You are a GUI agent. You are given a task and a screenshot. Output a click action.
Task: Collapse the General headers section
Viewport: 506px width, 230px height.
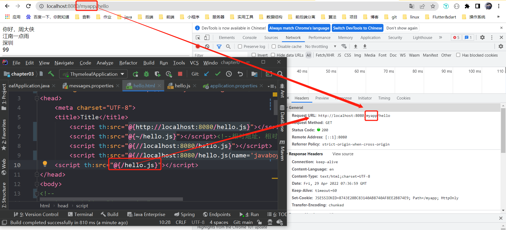288,108
